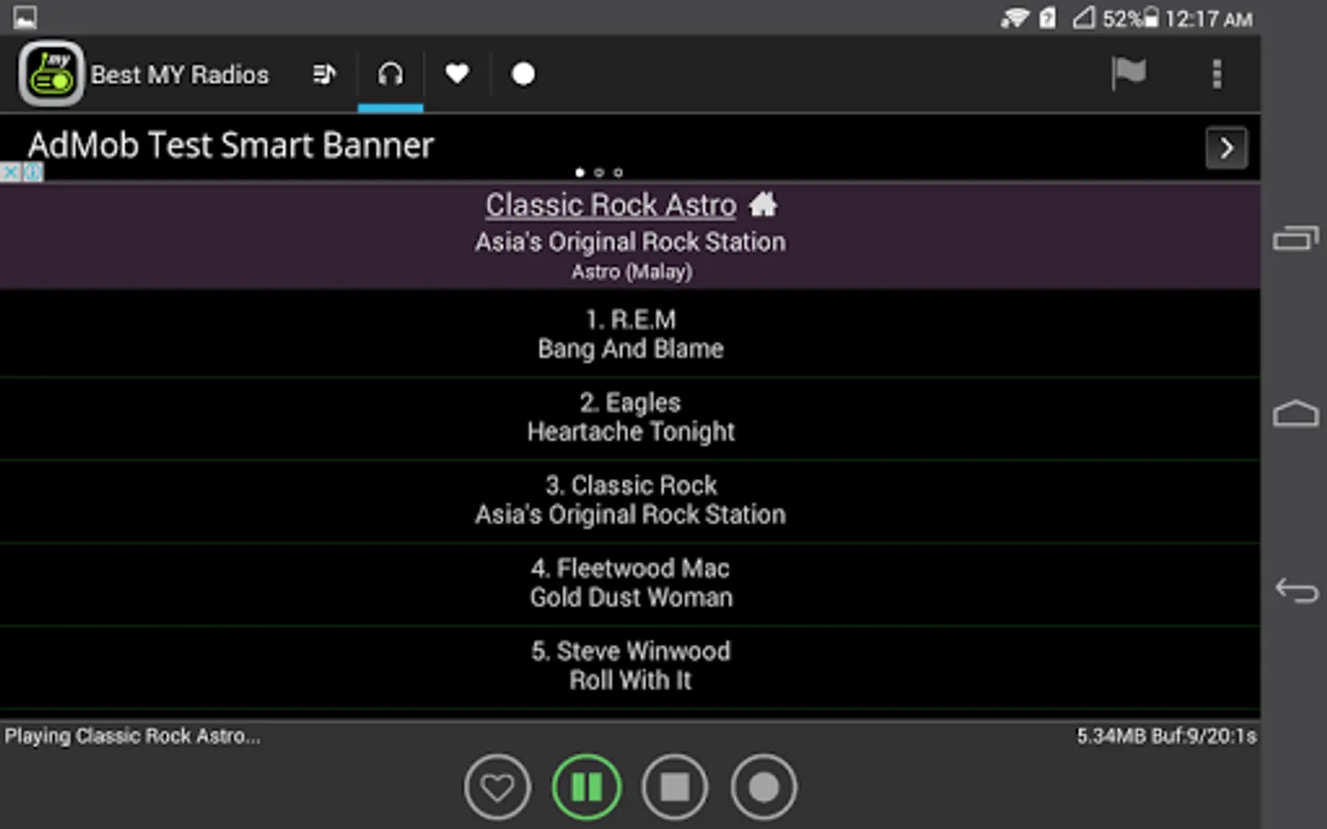Tap the AdMob Test Smart Banner text

coord(230,146)
